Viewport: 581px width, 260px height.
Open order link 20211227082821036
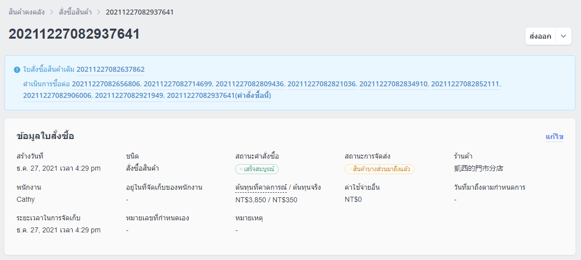[322, 84]
